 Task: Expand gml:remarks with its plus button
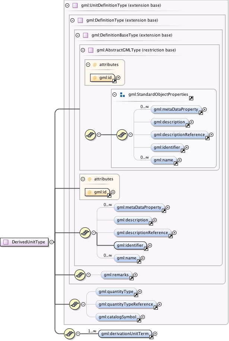(136, 275)
